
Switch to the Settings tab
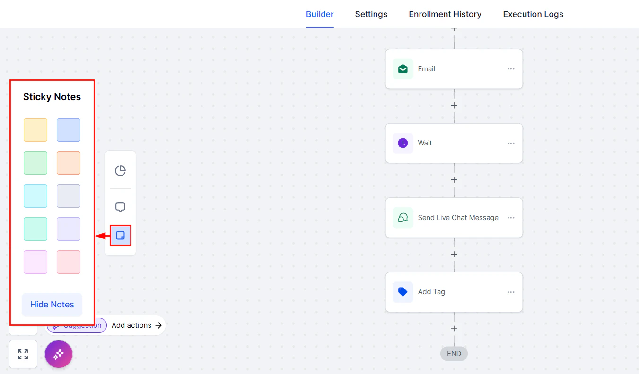pos(371,14)
